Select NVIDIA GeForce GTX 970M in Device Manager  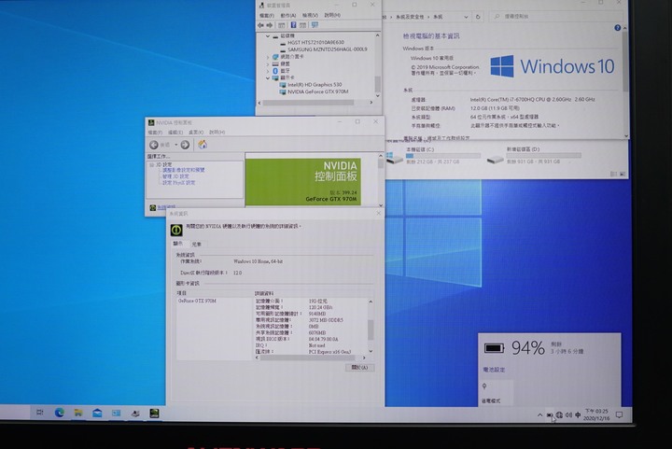(x=317, y=91)
